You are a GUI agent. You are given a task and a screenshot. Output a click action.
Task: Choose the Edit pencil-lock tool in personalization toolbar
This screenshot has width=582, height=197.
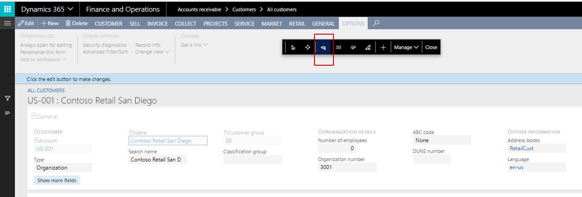coord(368,47)
